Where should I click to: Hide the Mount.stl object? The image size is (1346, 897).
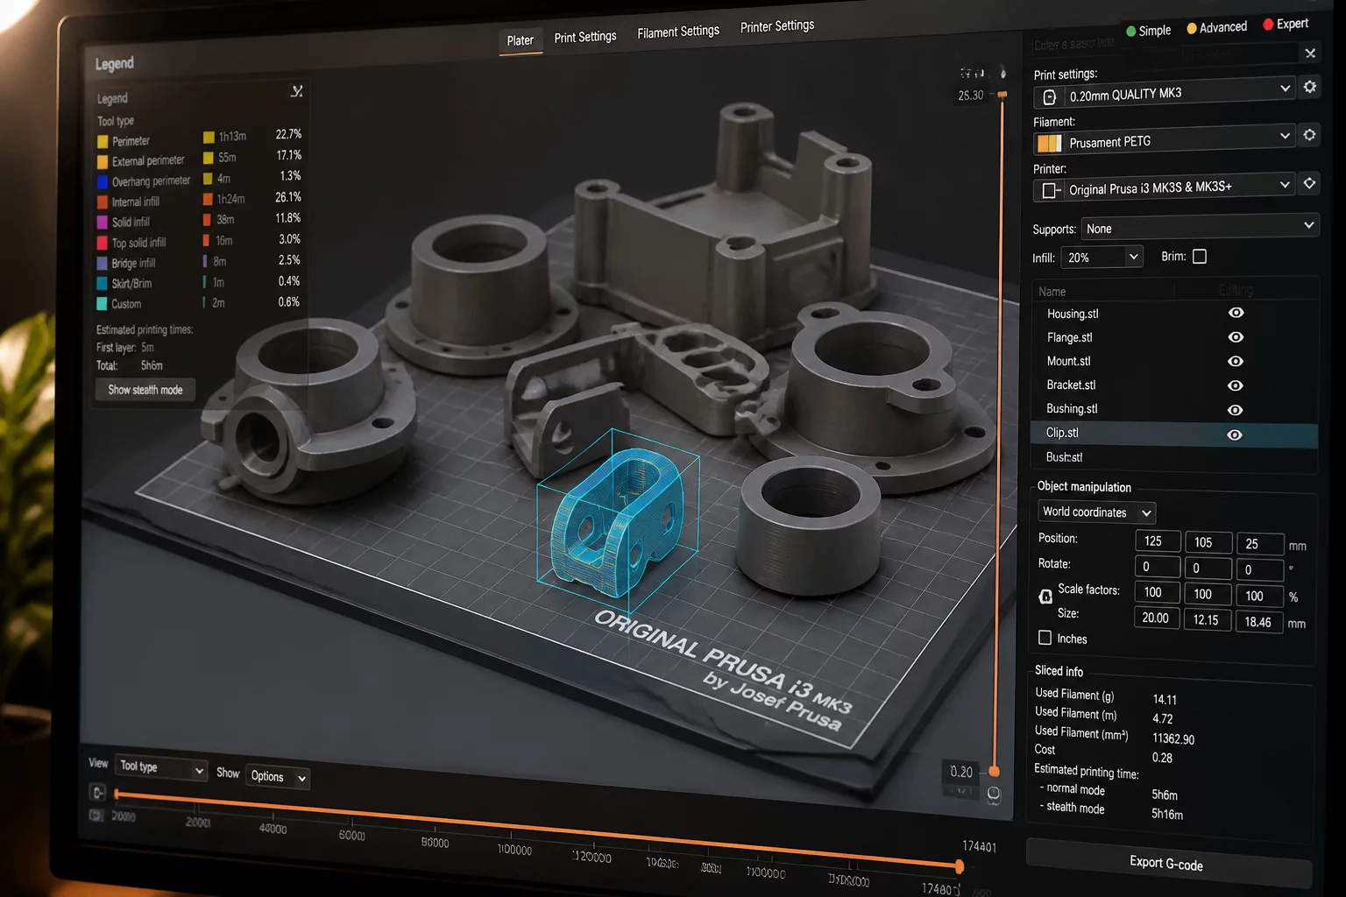click(1236, 361)
